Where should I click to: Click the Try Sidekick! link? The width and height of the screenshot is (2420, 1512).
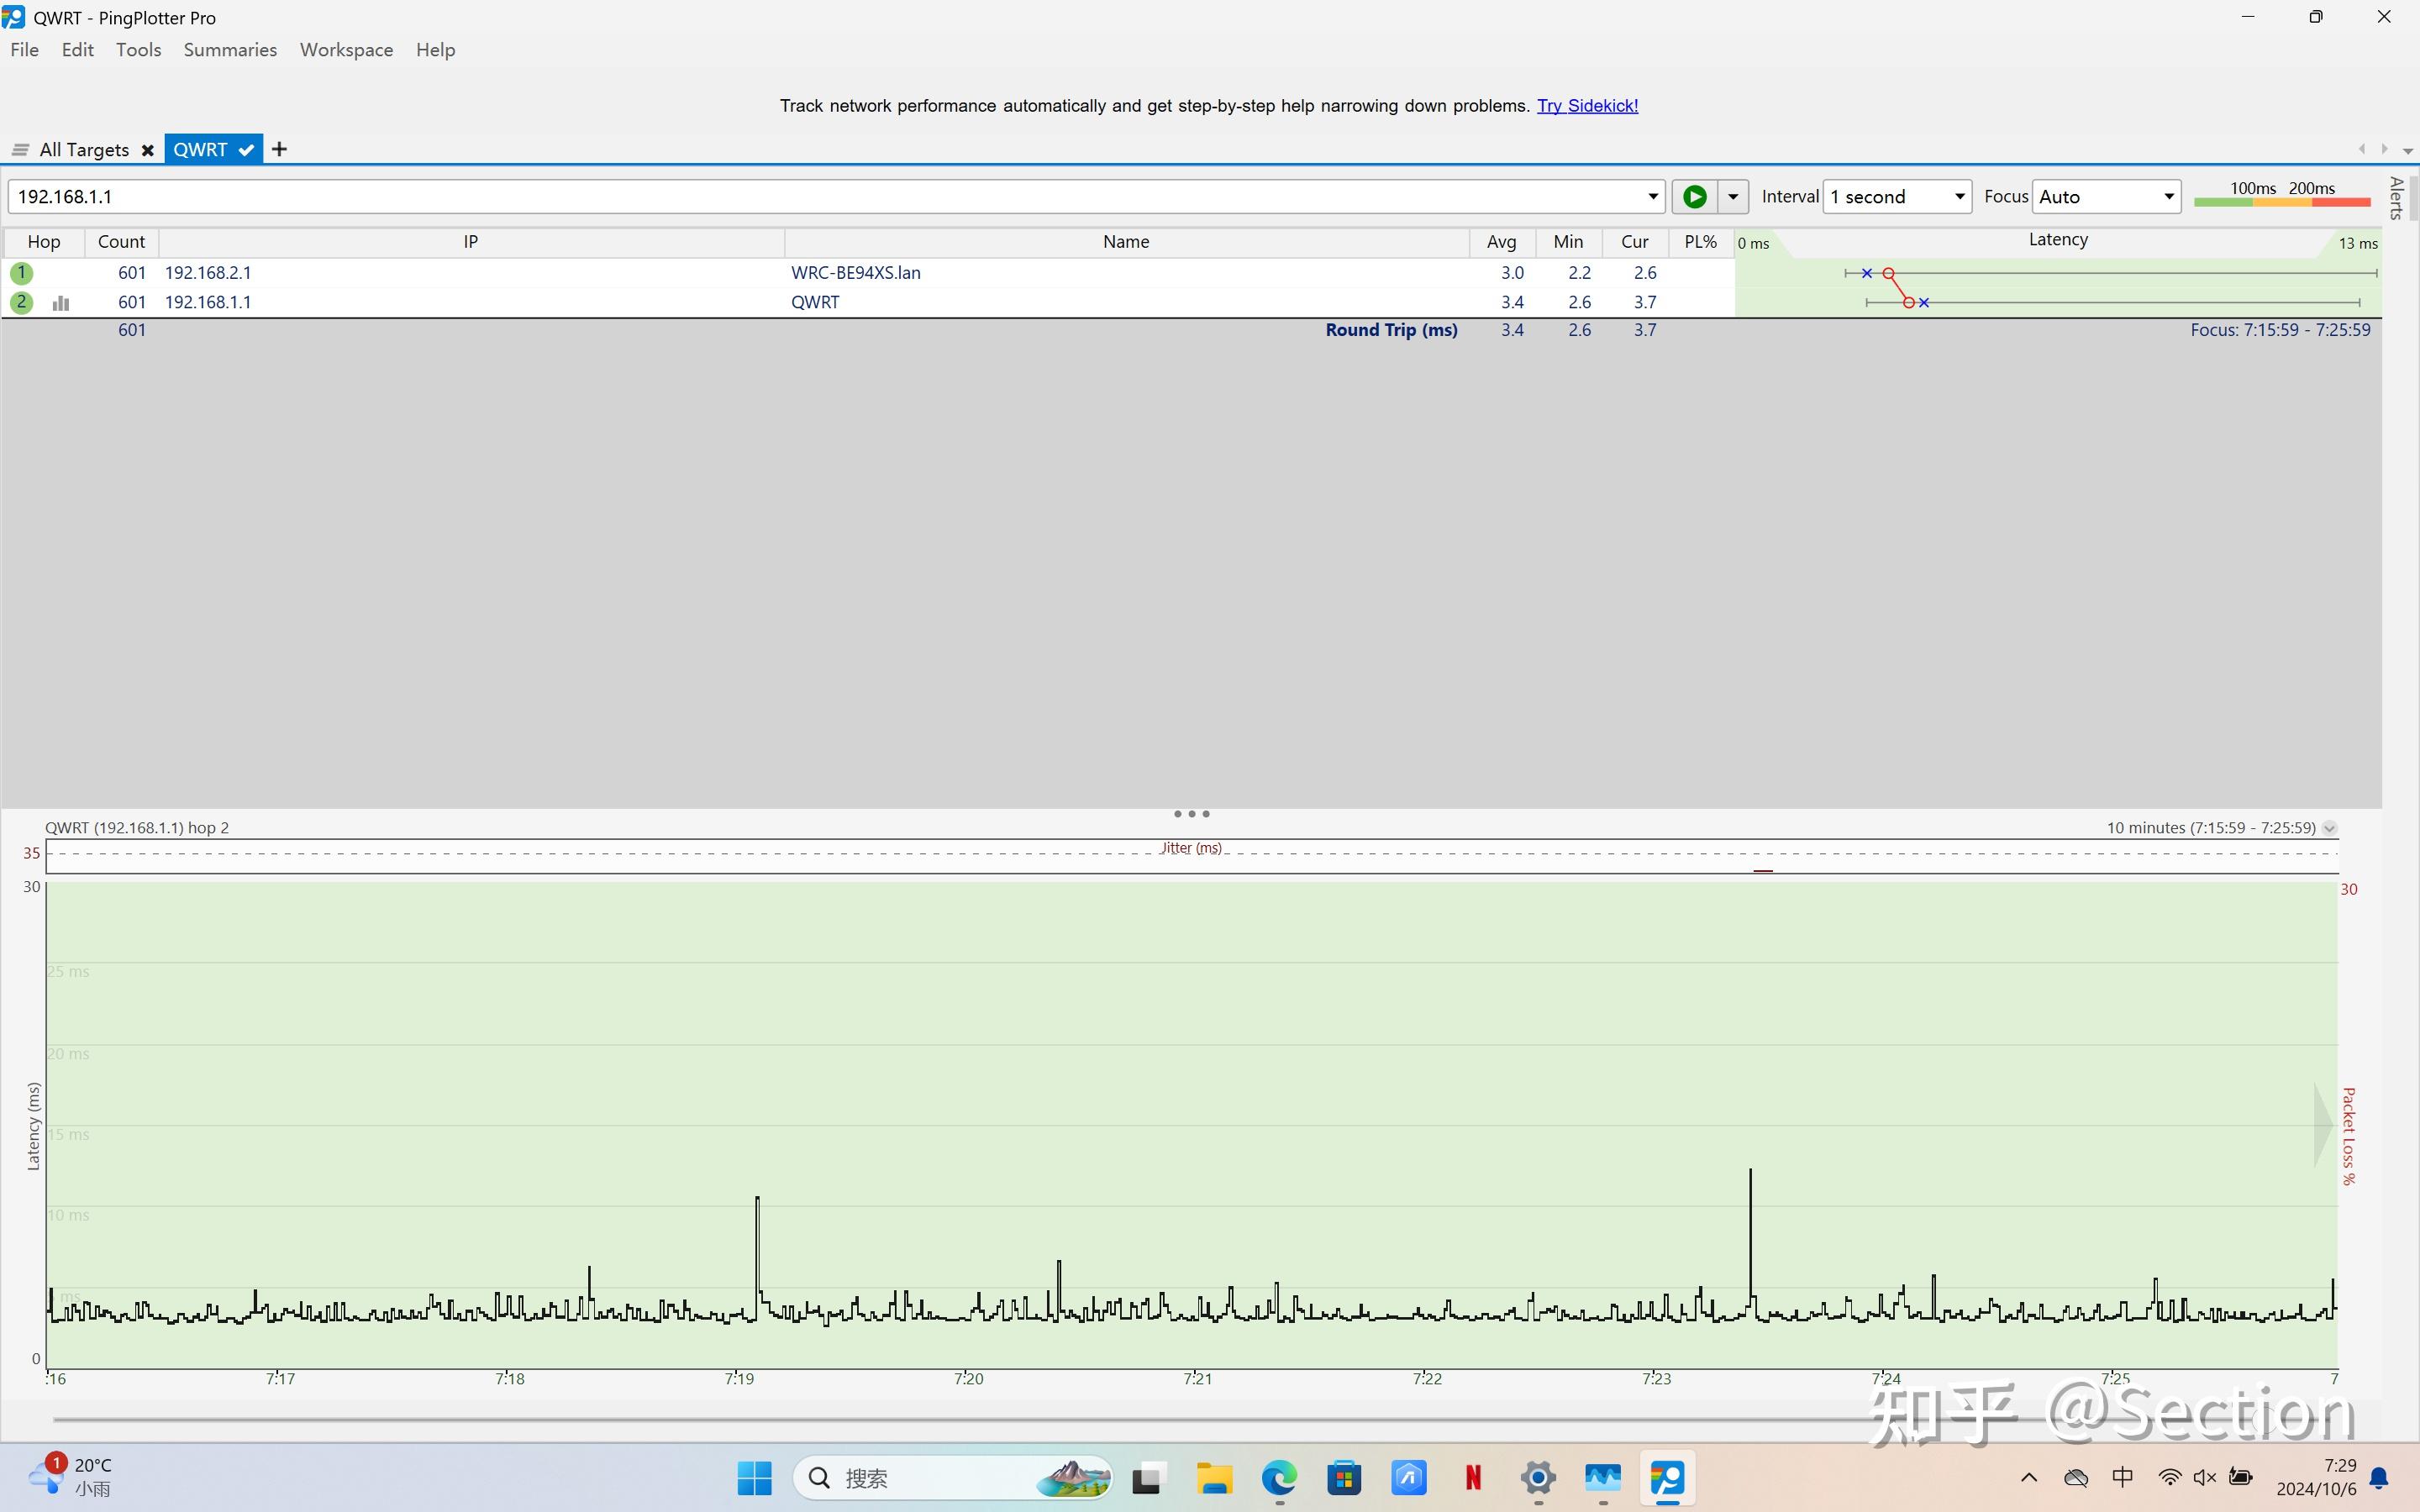pyautogui.click(x=1587, y=106)
